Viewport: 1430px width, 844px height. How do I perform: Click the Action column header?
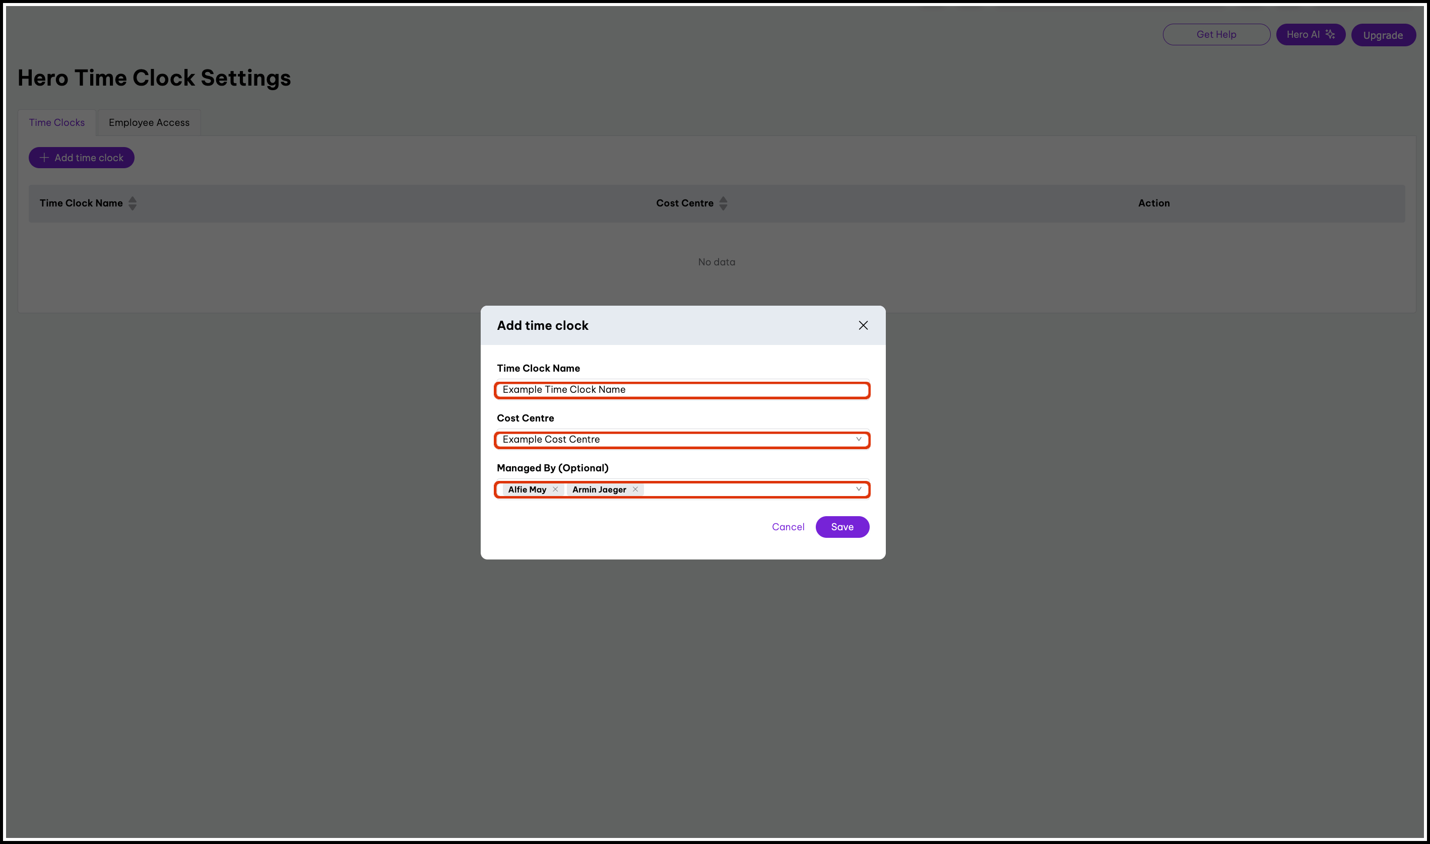1153,203
